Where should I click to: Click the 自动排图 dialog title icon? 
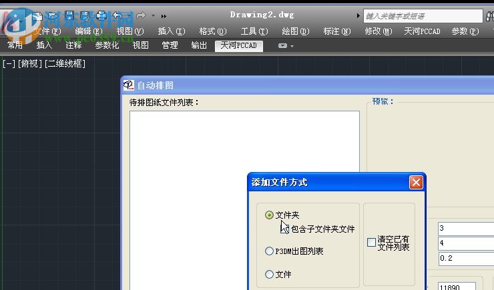pos(129,85)
